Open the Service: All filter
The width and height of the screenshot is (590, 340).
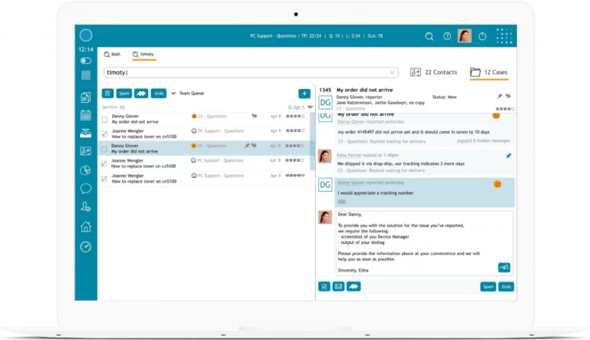tap(113, 107)
